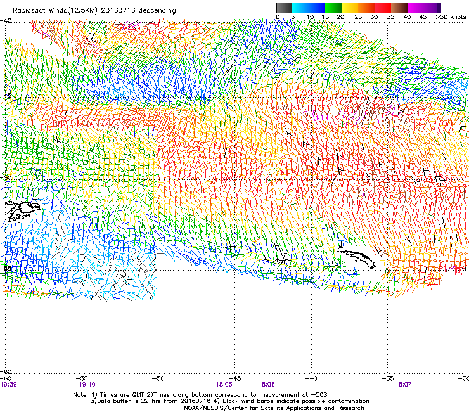Click the '30' legend scale label
Viewport: 469px width, 412px height.
coord(374,16)
